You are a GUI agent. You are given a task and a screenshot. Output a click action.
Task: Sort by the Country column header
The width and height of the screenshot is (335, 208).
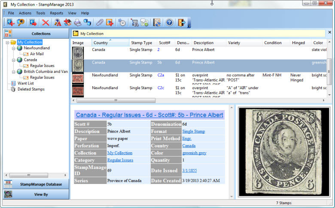tap(110, 42)
